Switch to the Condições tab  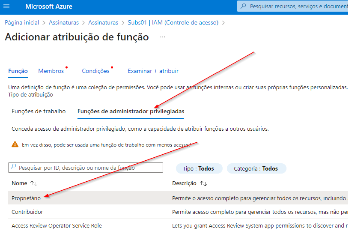96,71
